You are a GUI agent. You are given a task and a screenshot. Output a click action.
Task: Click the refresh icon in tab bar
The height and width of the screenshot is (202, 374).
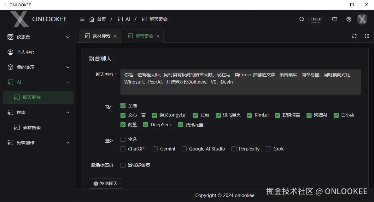tap(354, 36)
